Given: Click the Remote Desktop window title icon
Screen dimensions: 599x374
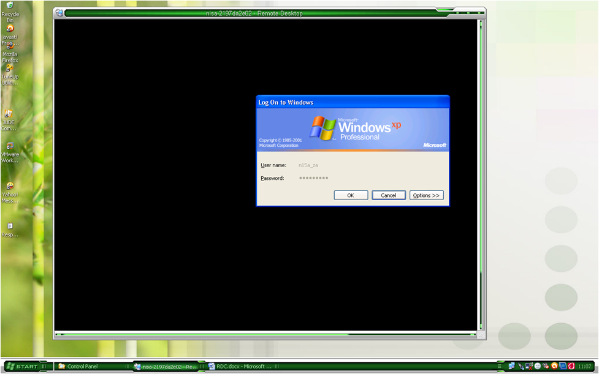Looking at the screenshot, I should pyautogui.click(x=59, y=13).
